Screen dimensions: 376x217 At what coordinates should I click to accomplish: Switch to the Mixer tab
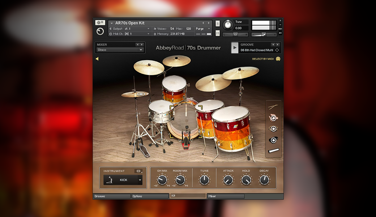click(226, 196)
